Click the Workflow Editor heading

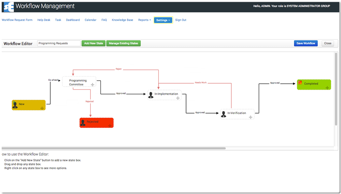coord(18,44)
